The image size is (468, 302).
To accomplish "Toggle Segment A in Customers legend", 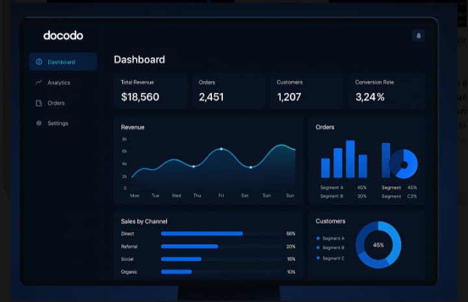I will [x=333, y=238].
